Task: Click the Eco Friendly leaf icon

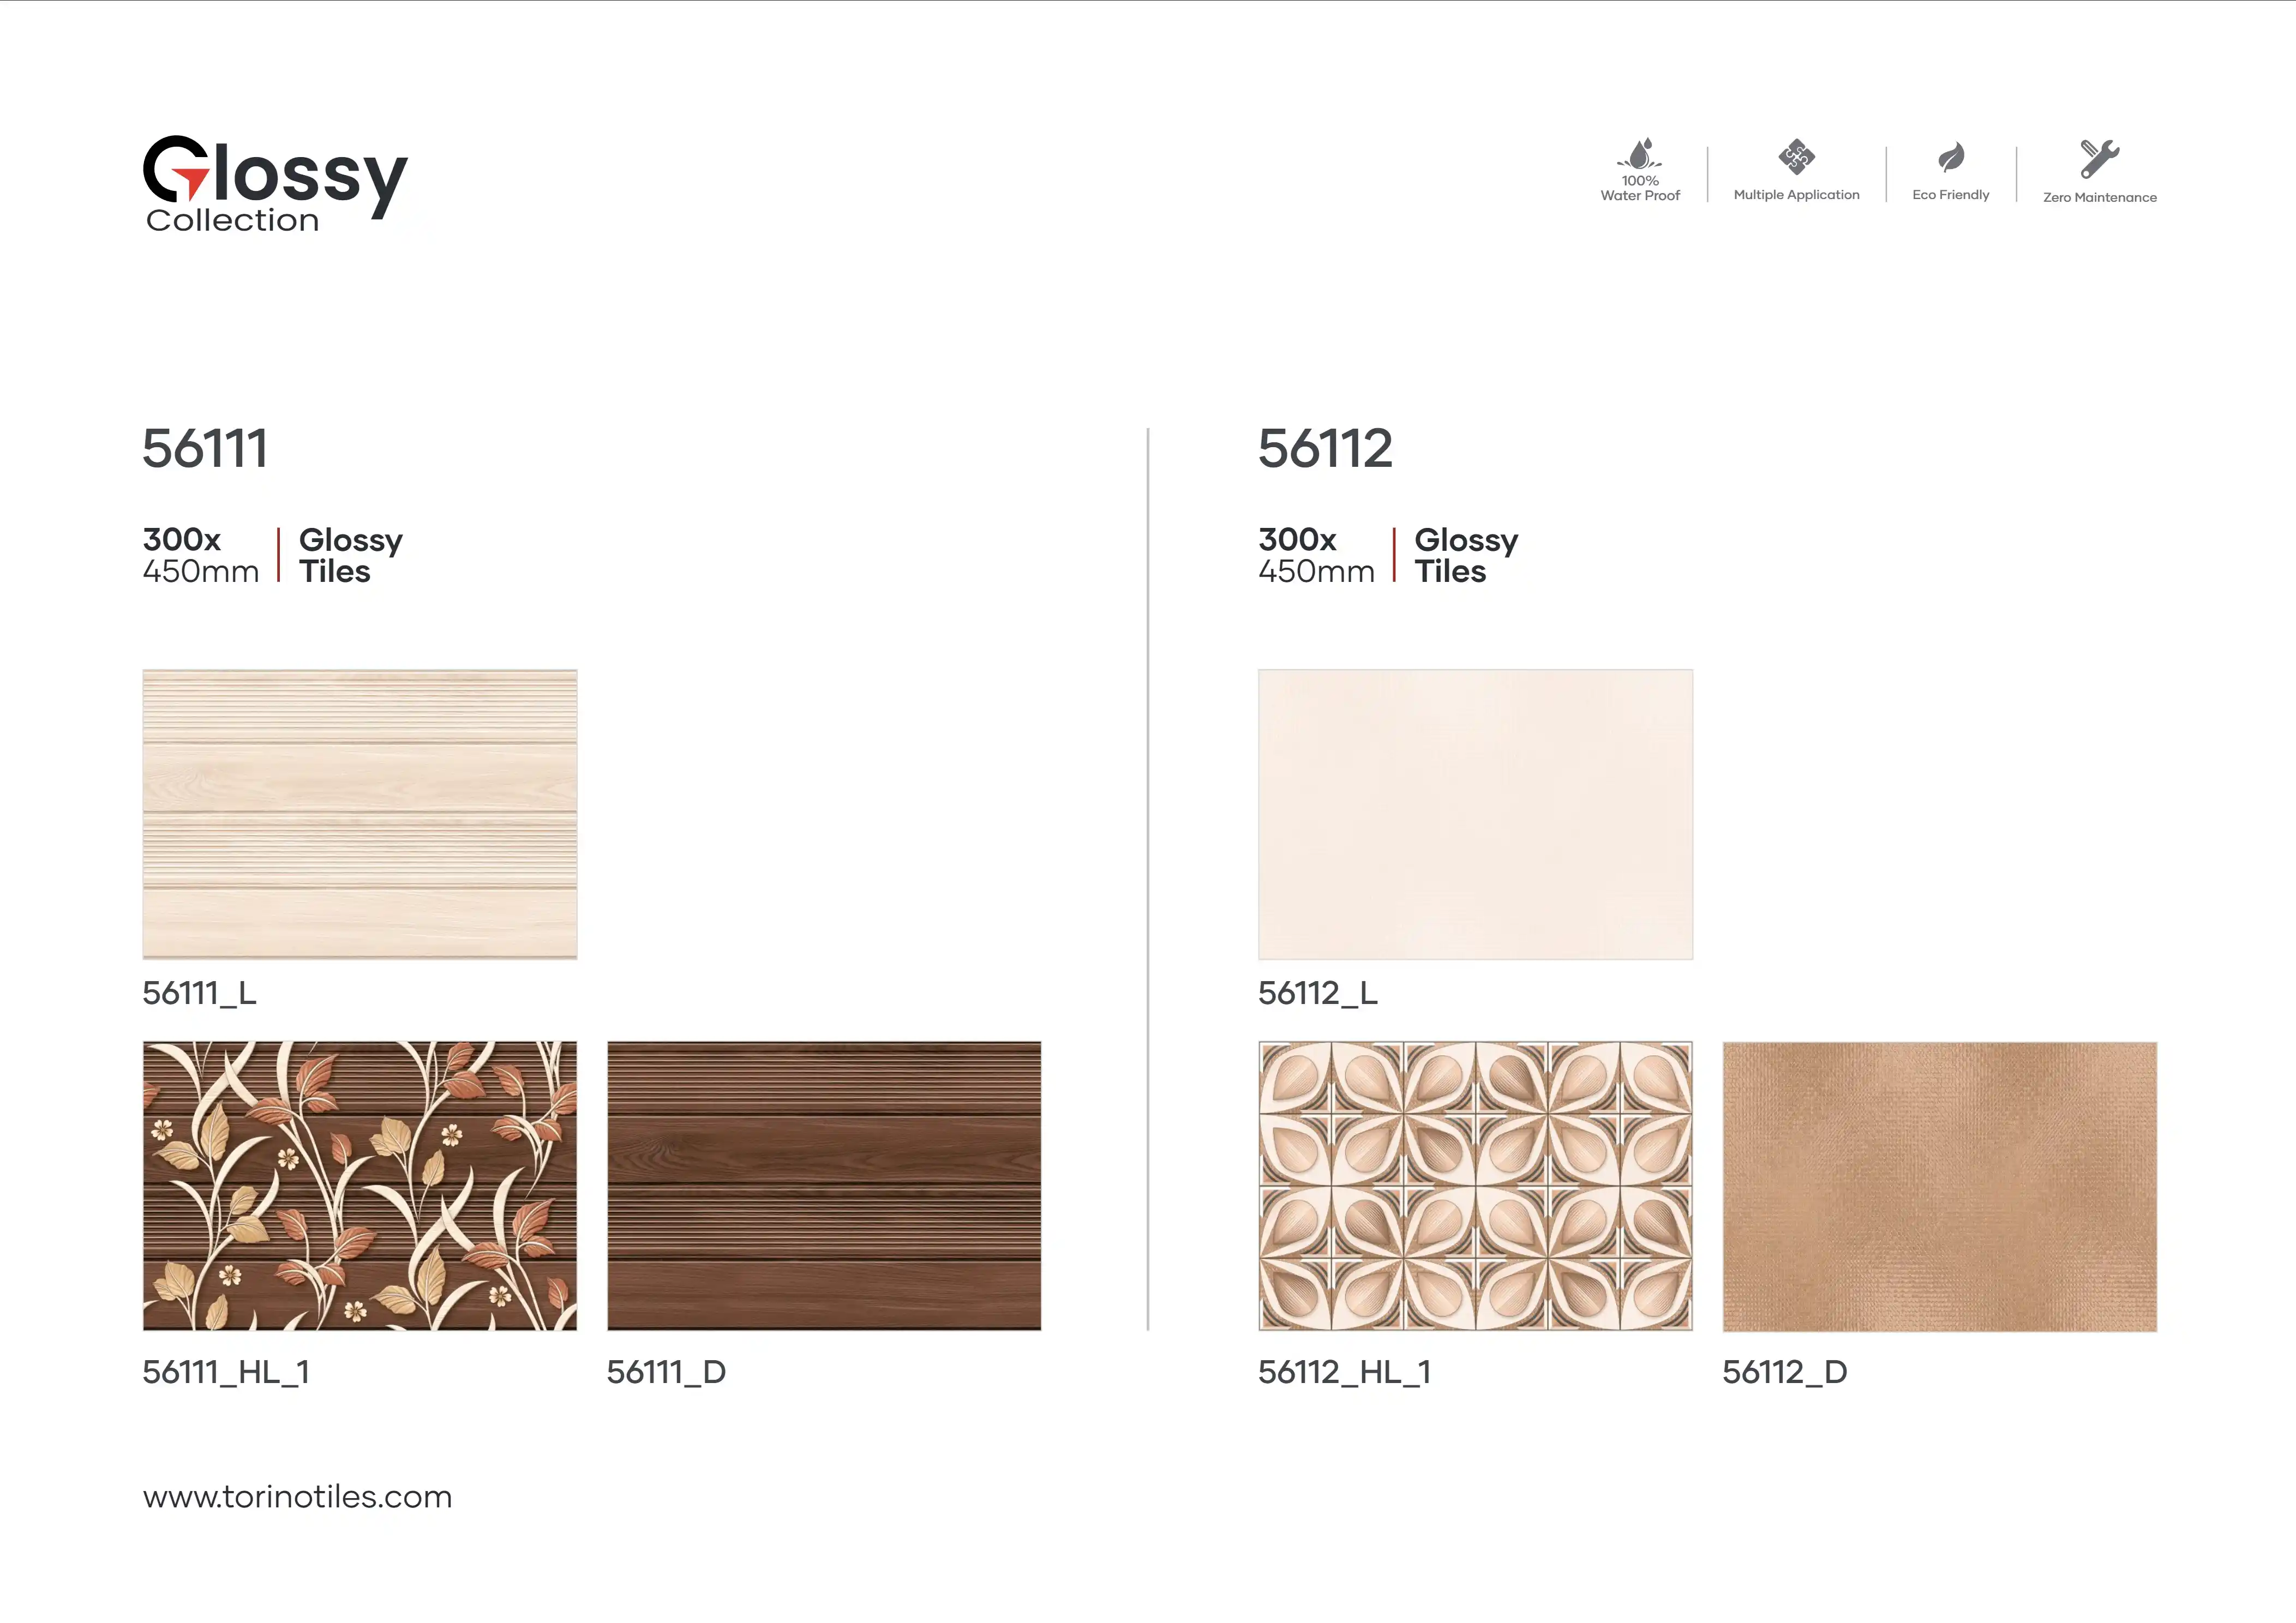Action: (1951, 157)
